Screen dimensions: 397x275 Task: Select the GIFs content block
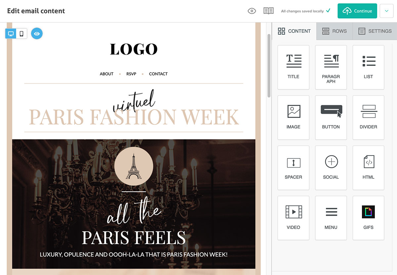coord(368,218)
